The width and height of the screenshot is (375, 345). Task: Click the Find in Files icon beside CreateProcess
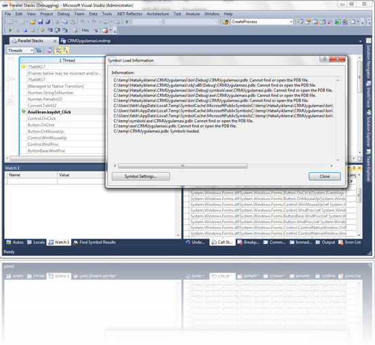[226, 22]
